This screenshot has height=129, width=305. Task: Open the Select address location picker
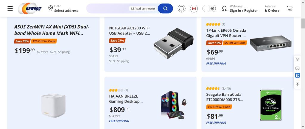pos(63,8)
